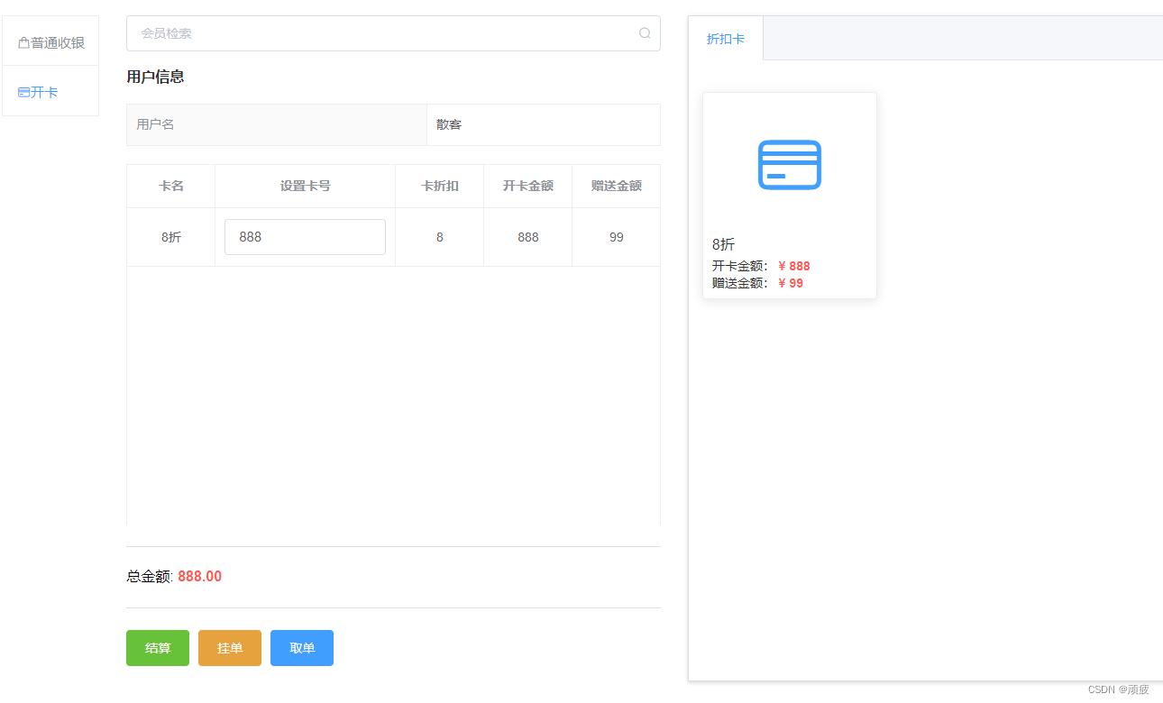1163x703 pixels.
Task: Click the card number input showing 888
Action: (x=305, y=237)
